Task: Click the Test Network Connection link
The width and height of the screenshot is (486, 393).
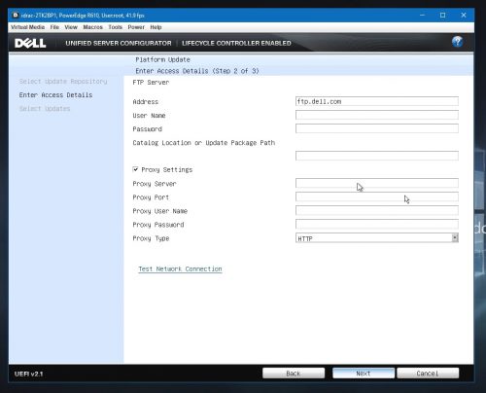Action: 180,268
